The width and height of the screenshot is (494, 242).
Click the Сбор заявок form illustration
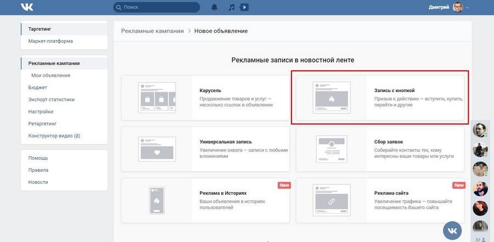click(332, 149)
